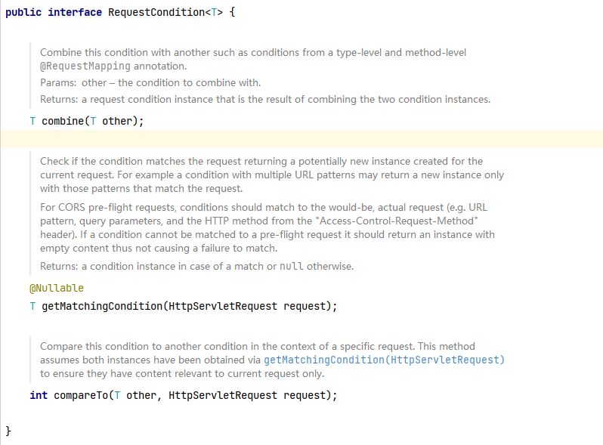The image size is (603, 445).
Task: Click HttpServletRequest parameter type in getMatchingCondition
Action: point(223,306)
